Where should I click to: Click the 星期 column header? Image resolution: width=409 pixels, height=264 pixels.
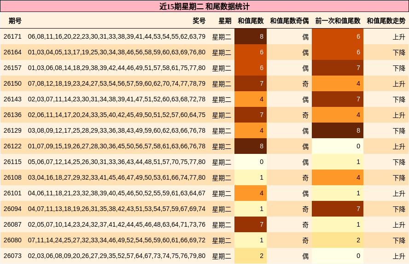coord(225,21)
